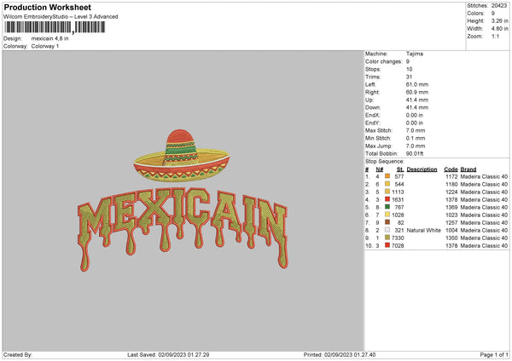
Task: Select the Zoom value '1:1'
Action: 495,36
